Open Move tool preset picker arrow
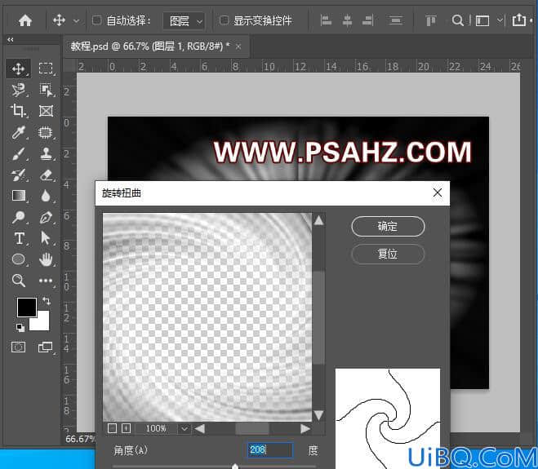Viewport: 538px width, 469px height. (x=76, y=21)
